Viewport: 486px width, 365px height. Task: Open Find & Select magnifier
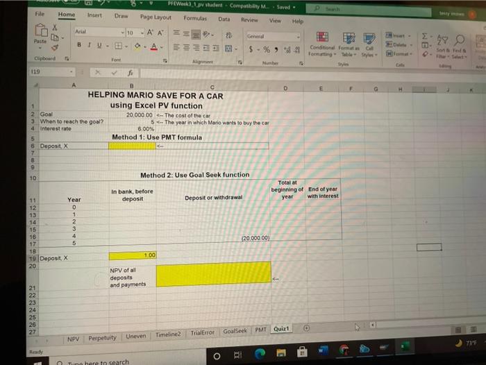click(460, 47)
